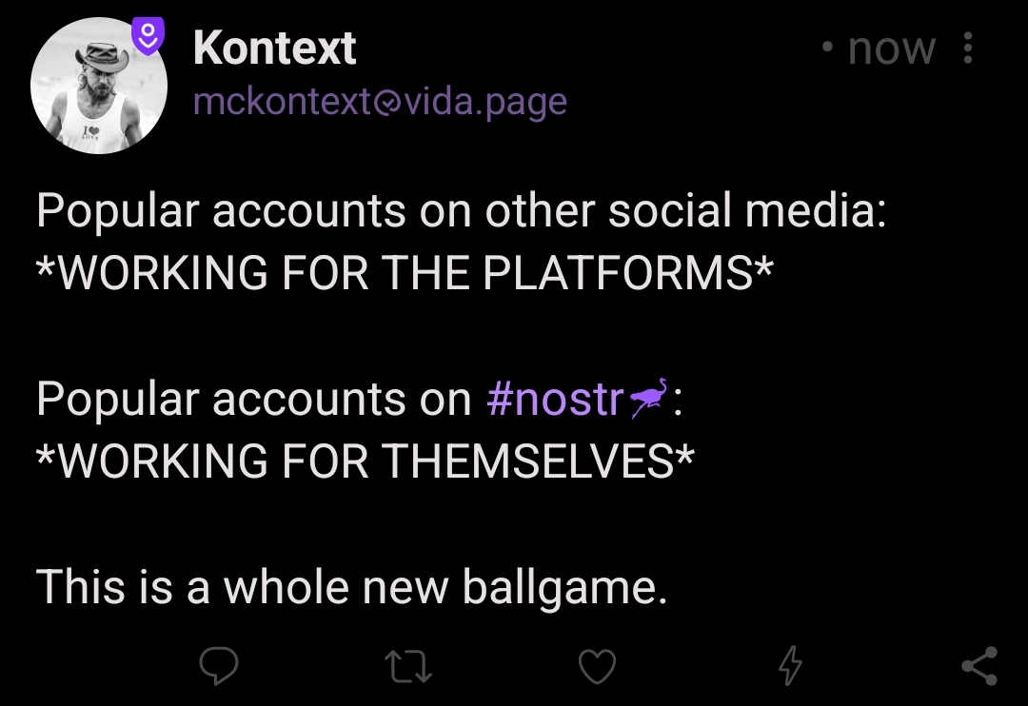Tap the "WORKING FOR THE PLATFORMS" text
Image resolution: width=1028 pixels, height=706 pixels.
pyautogui.click(x=404, y=274)
